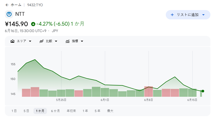The height and width of the screenshot is (119, 213).
Task: Select the 年初来 range tab
Action: (71, 111)
